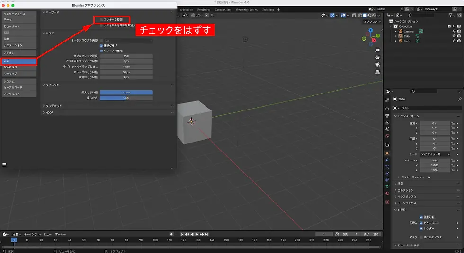Open the Output properties tab
Screen dimensions: 464x253
coord(387,116)
